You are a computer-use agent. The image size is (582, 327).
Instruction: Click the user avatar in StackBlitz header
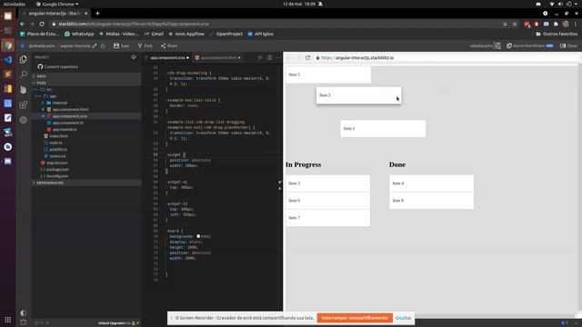coord(497,45)
